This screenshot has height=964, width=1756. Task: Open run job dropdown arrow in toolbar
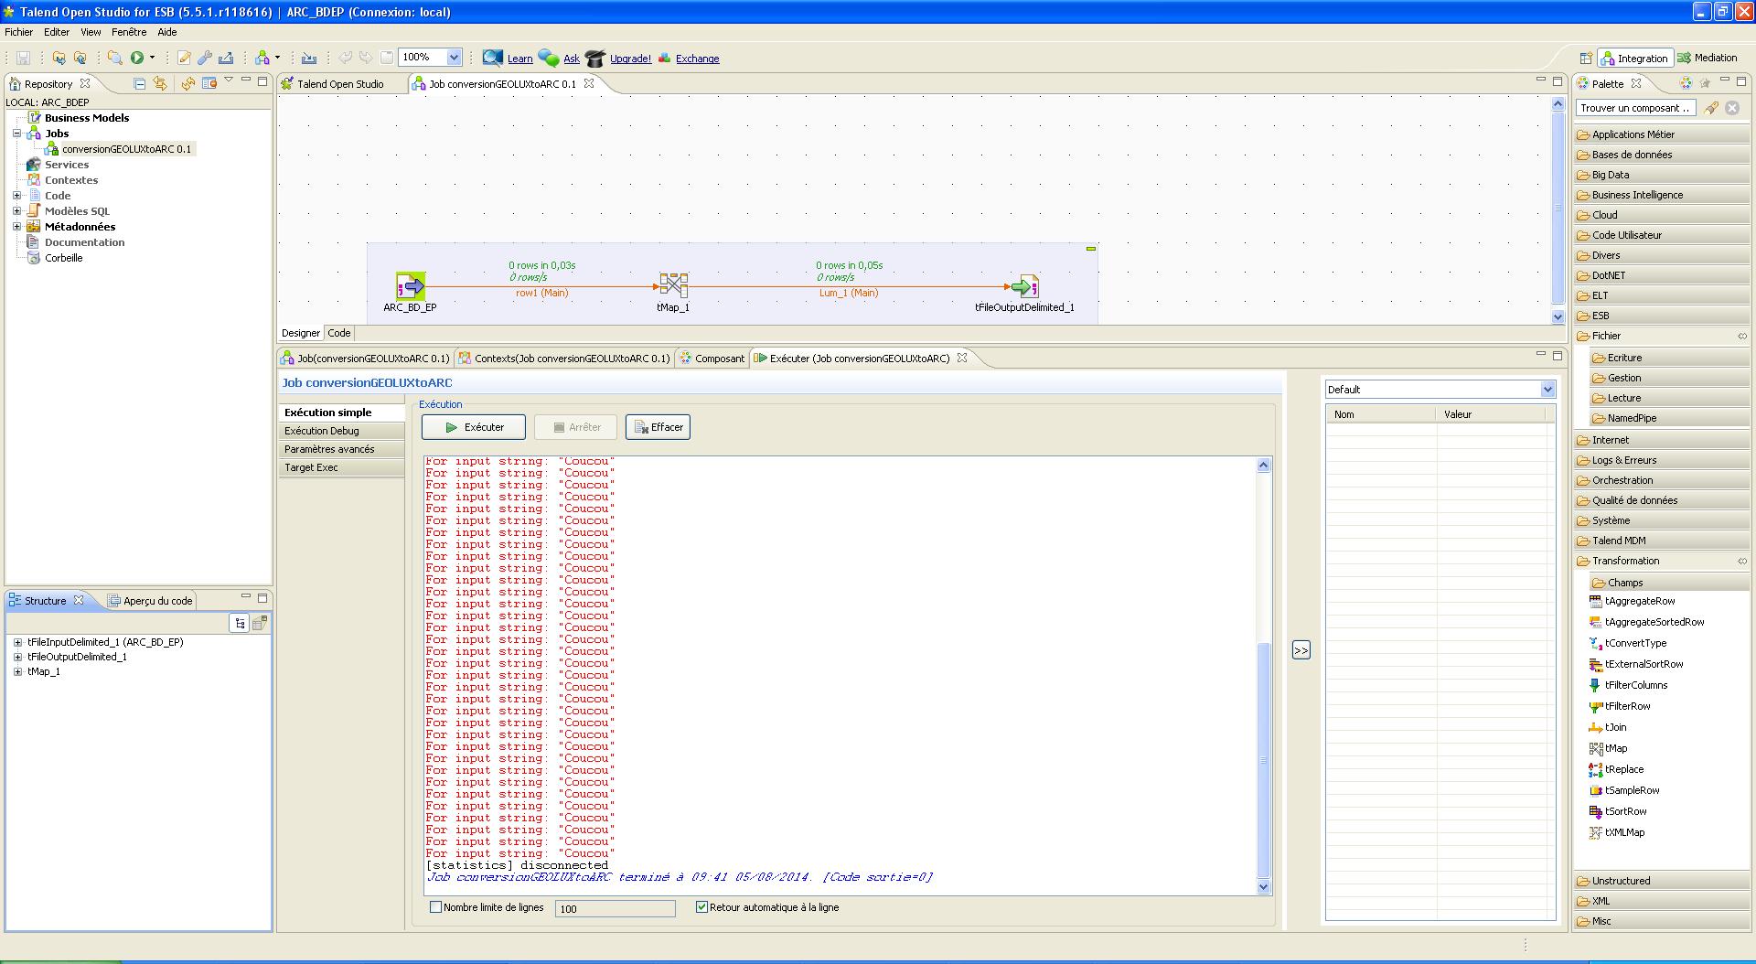[152, 58]
